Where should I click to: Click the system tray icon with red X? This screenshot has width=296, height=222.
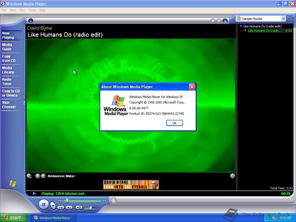click(x=275, y=218)
